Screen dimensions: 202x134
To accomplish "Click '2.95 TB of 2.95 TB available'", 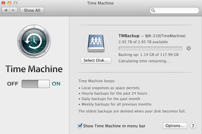I will (143, 42).
